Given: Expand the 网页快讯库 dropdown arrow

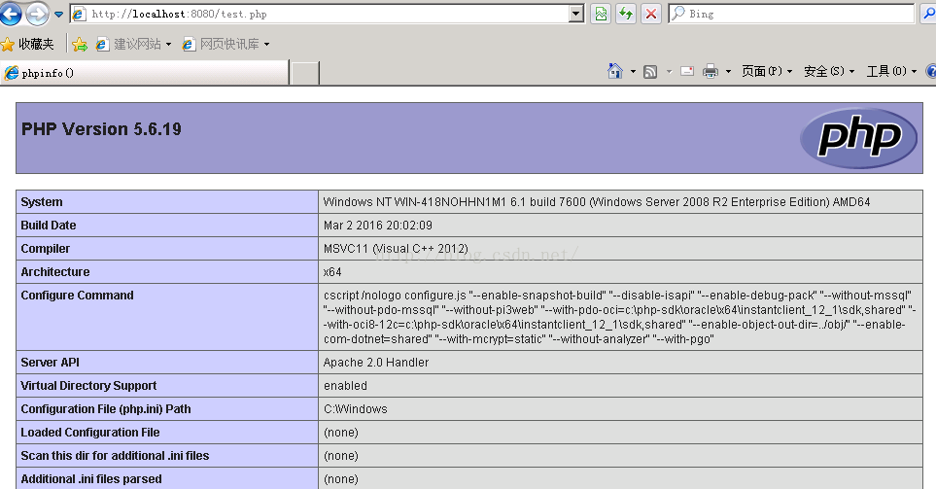Looking at the screenshot, I should pos(267,44).
